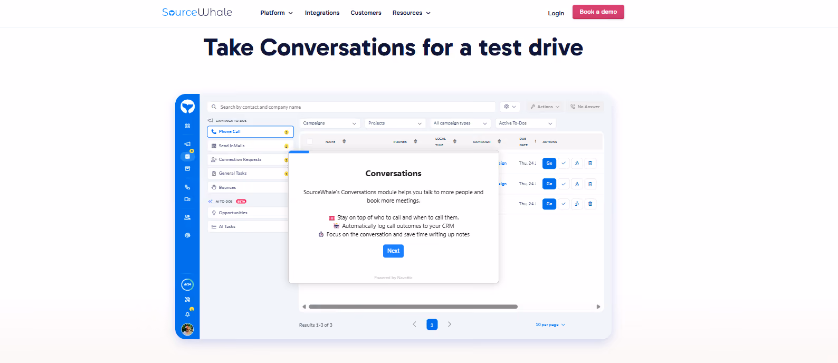The height and width of the screenshot is (363, 838).
Task: Sort the table by Campaign column
Action: click(x=499, y=141)
